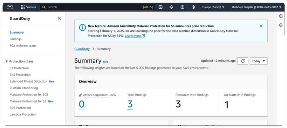287x128 pixels.
Task: Click the Overview heading
Action: pos(88,81)
